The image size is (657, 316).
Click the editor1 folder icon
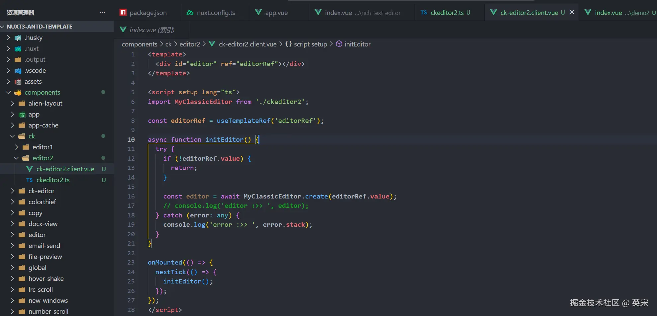(26, 147)
